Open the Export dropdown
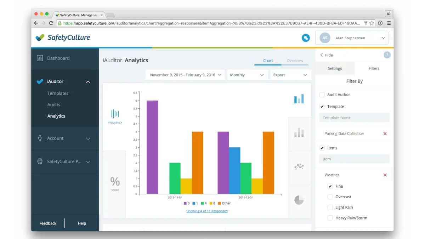This screenshot has width=425, height=239. (x=290, y=75)
